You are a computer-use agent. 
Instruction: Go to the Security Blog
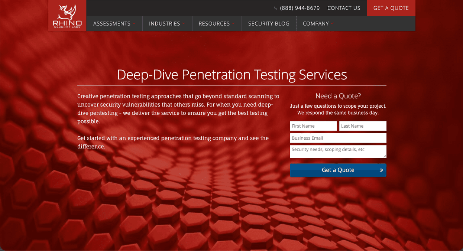pyautogui.click(x=269, y=23)
